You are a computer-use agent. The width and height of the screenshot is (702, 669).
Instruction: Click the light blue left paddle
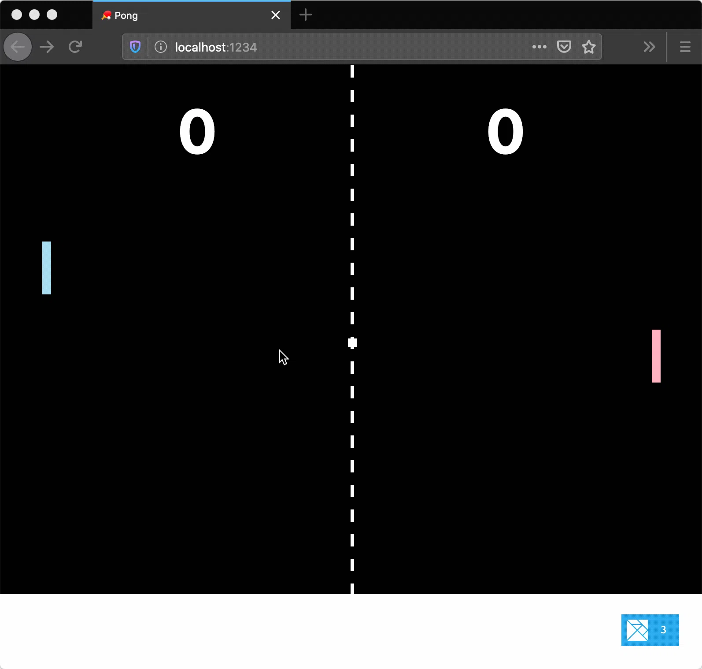pos(47,268)
